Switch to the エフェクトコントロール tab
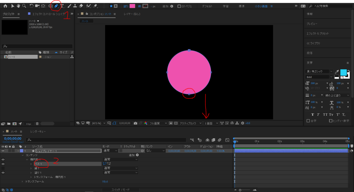354x192 pixels. (x=48, y=14)
